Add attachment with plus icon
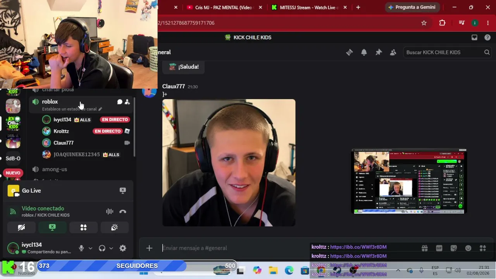496x279 pixels. coord(149,248)
